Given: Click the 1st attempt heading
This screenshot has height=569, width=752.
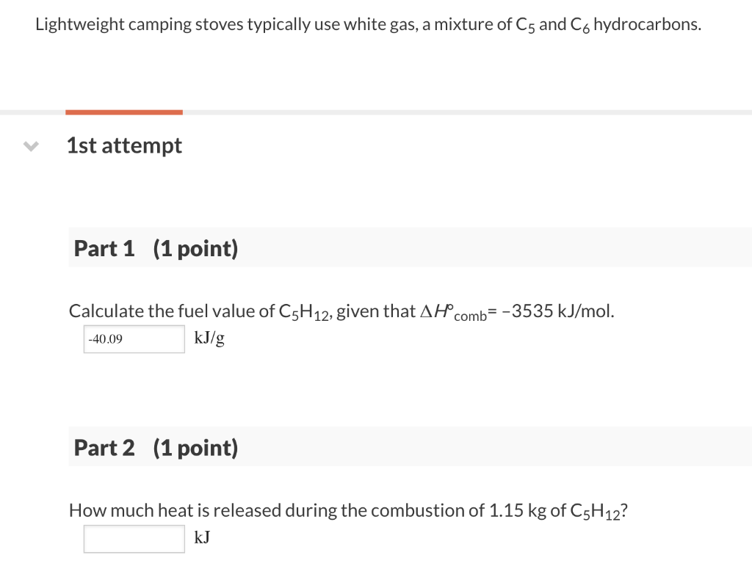Looking at the screenshot, I should [x=123, y=145].
